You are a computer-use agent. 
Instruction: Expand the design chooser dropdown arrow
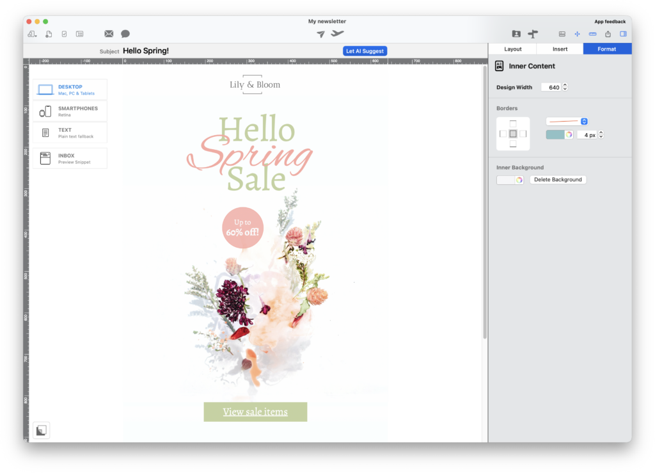[36, 36]
